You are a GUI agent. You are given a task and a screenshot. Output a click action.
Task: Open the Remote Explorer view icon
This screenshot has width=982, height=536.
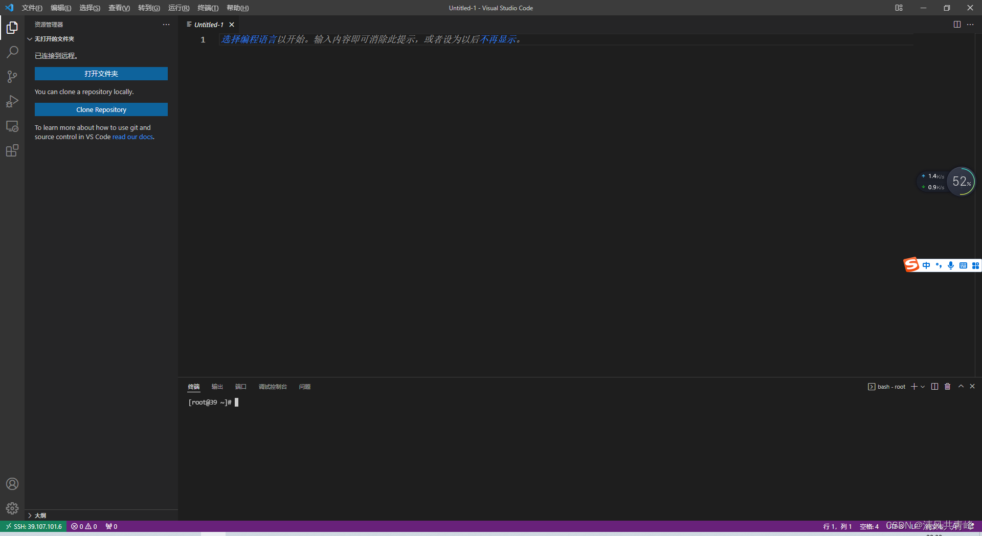coord(12,126)
